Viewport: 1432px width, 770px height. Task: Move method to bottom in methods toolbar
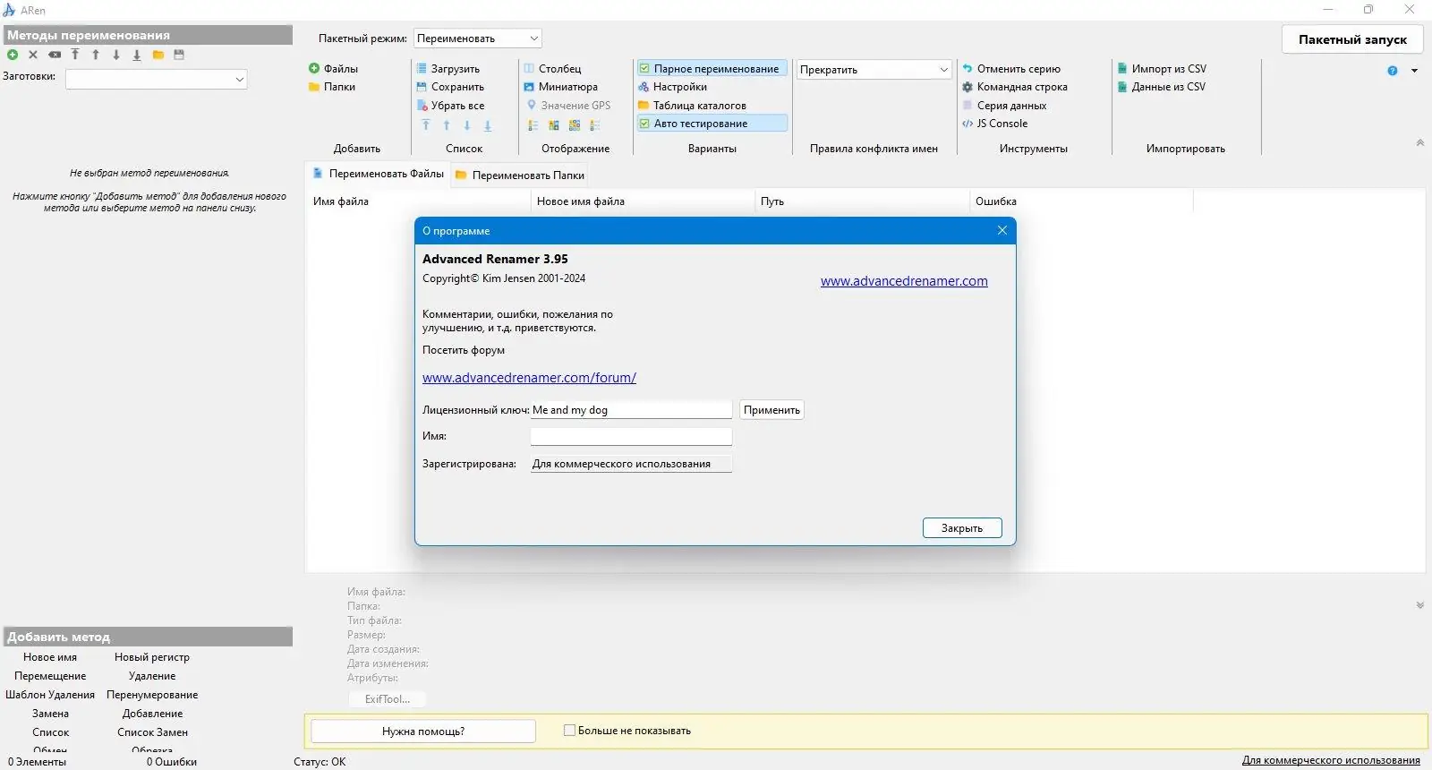click(137, 55)
